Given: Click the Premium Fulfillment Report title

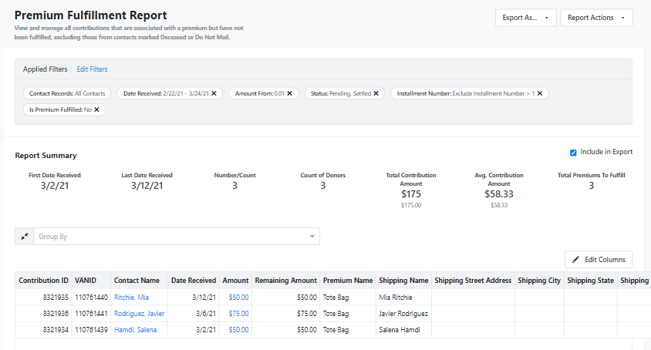Looking at the screenshot, I should pyautogui.click(x=90, y=15).
